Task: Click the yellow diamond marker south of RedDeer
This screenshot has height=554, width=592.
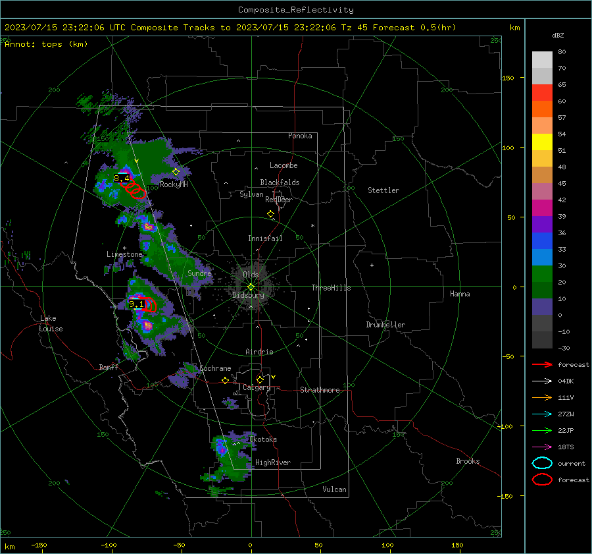Action: 270,214
